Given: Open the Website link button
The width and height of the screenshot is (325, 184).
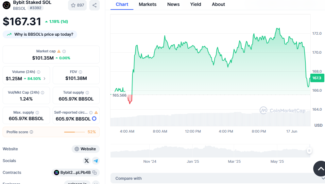Looking at the screenshot, I should [x=86, y=149].
